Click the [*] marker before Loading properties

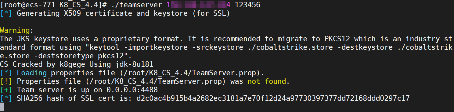tap(7, 73)
